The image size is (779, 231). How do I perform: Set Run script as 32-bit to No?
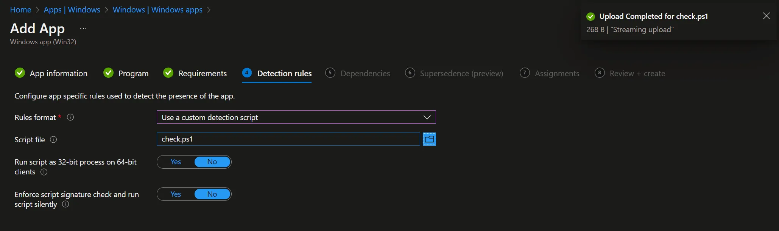pyautogui.click(x=212, y=162)
